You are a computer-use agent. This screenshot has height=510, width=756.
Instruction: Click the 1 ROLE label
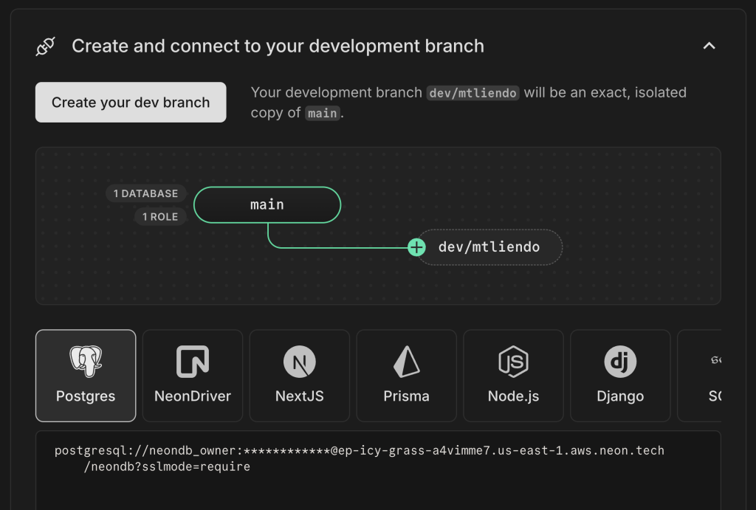[160, 216]
